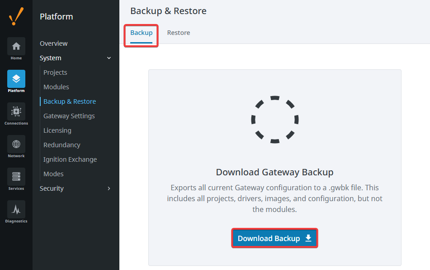
Task: Click the Download Gateway Backup heading
Action: pyautogui.click(x=274, y=172)
